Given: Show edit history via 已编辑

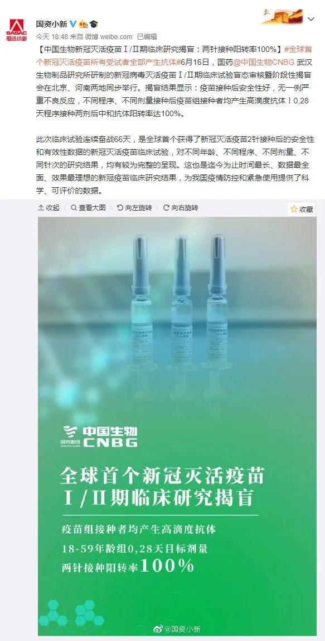Looking at the screenshot, I should point(147,36).
